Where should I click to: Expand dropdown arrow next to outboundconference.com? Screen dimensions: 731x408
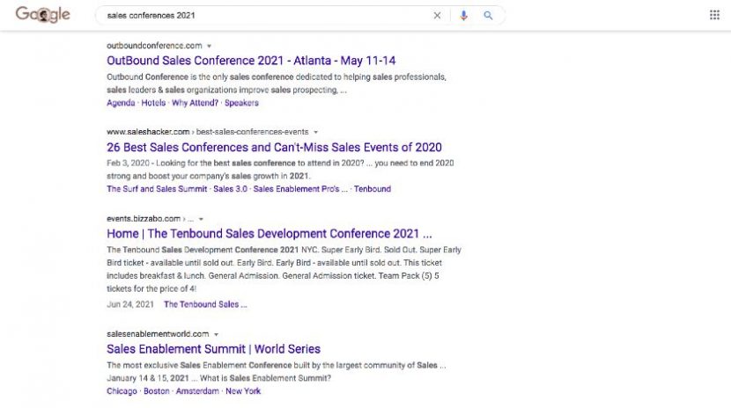click(x=210, y=46)
